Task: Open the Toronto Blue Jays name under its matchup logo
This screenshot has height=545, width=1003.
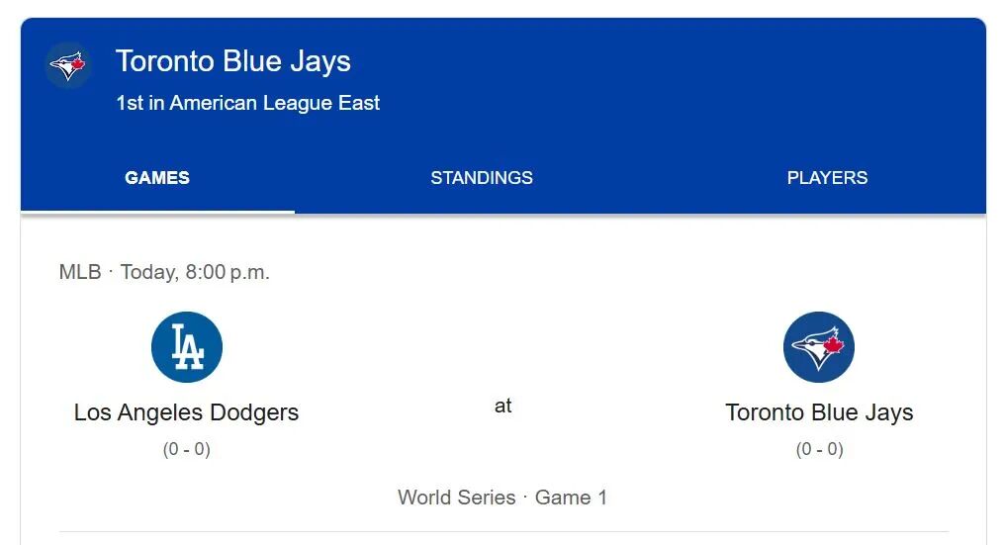Action: click(819, 412)
